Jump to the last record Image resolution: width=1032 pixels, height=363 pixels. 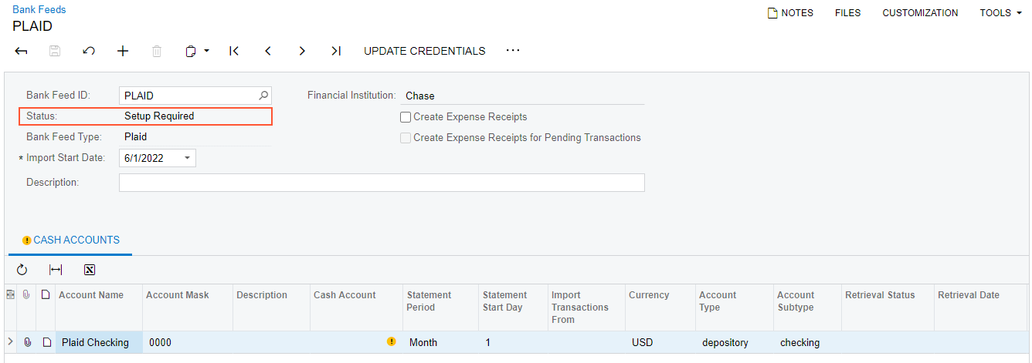coord(336,51)
